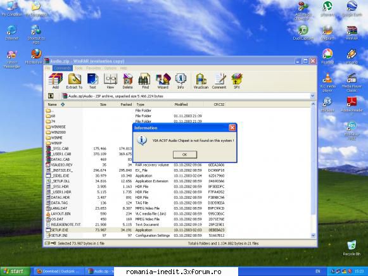The width and height of the screenshot is (368, 276).
Task: Open the Extract To tool
Action: click(x=74, y=81)
